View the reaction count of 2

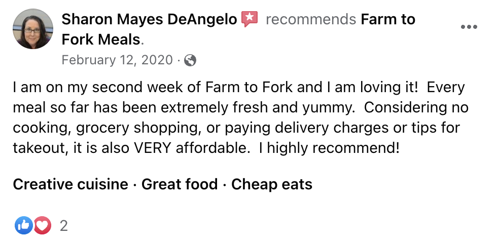click(63, 226)
